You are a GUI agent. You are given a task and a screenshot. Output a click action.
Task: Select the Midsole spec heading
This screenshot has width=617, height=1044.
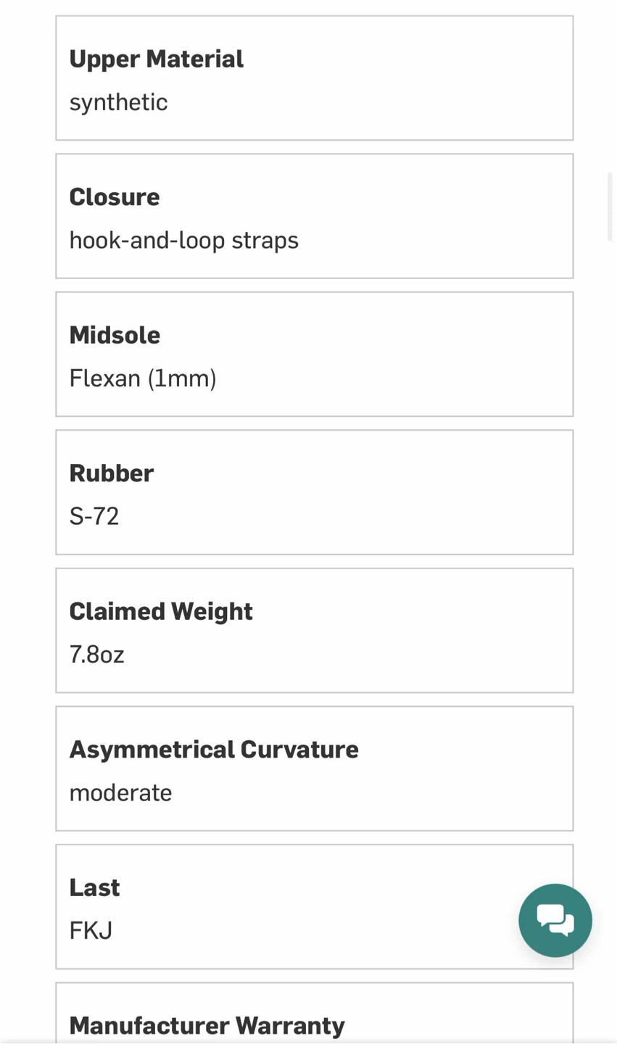click(115, 335)
